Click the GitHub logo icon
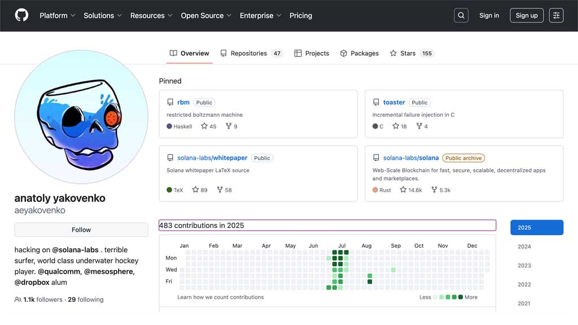The width and height of the screenshot is (578, 325). click(21, 15)
